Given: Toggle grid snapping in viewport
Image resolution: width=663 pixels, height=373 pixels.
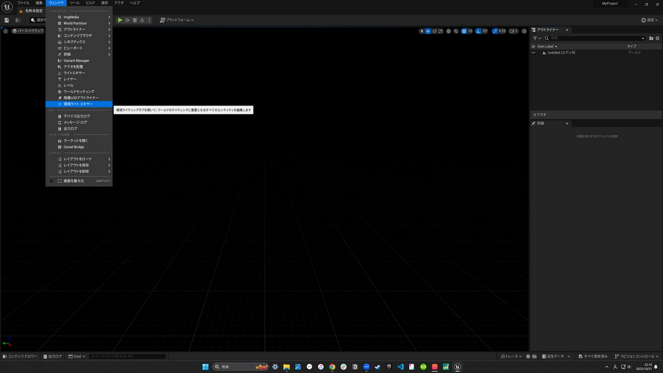Looking at the screenshot, I should point(464,31).
